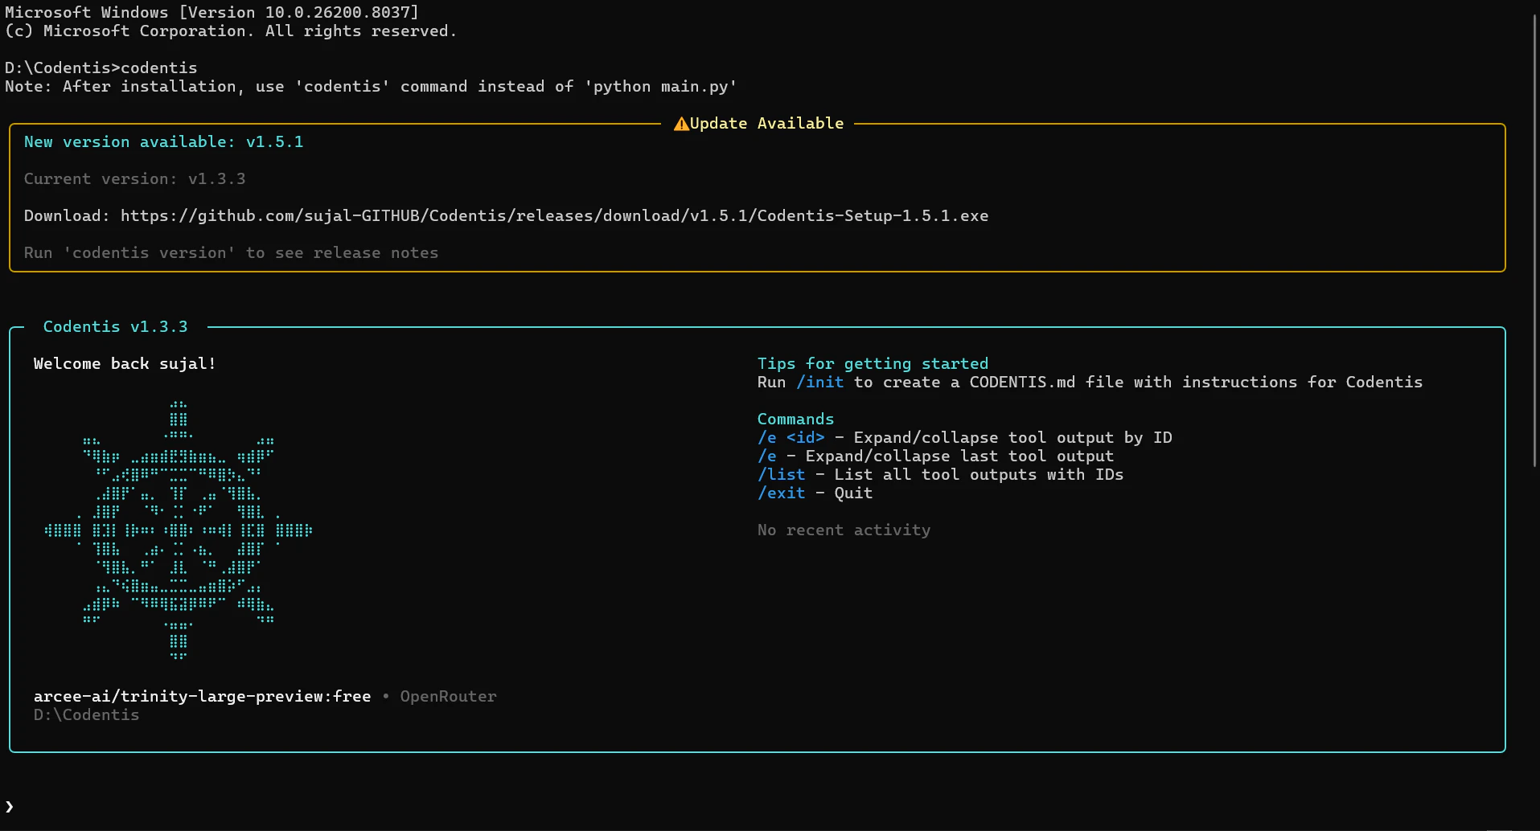
Task: Click the Update Available panel title
Action: [x=767, y=123]
